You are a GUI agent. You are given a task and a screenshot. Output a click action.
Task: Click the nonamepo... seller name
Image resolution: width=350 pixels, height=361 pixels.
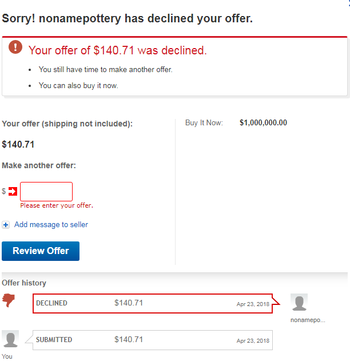(x=308, y=320)
